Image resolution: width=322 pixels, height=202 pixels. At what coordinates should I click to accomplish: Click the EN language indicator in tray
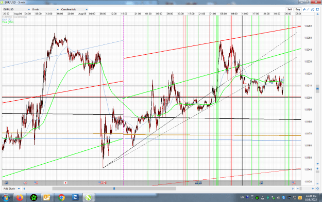242,197
